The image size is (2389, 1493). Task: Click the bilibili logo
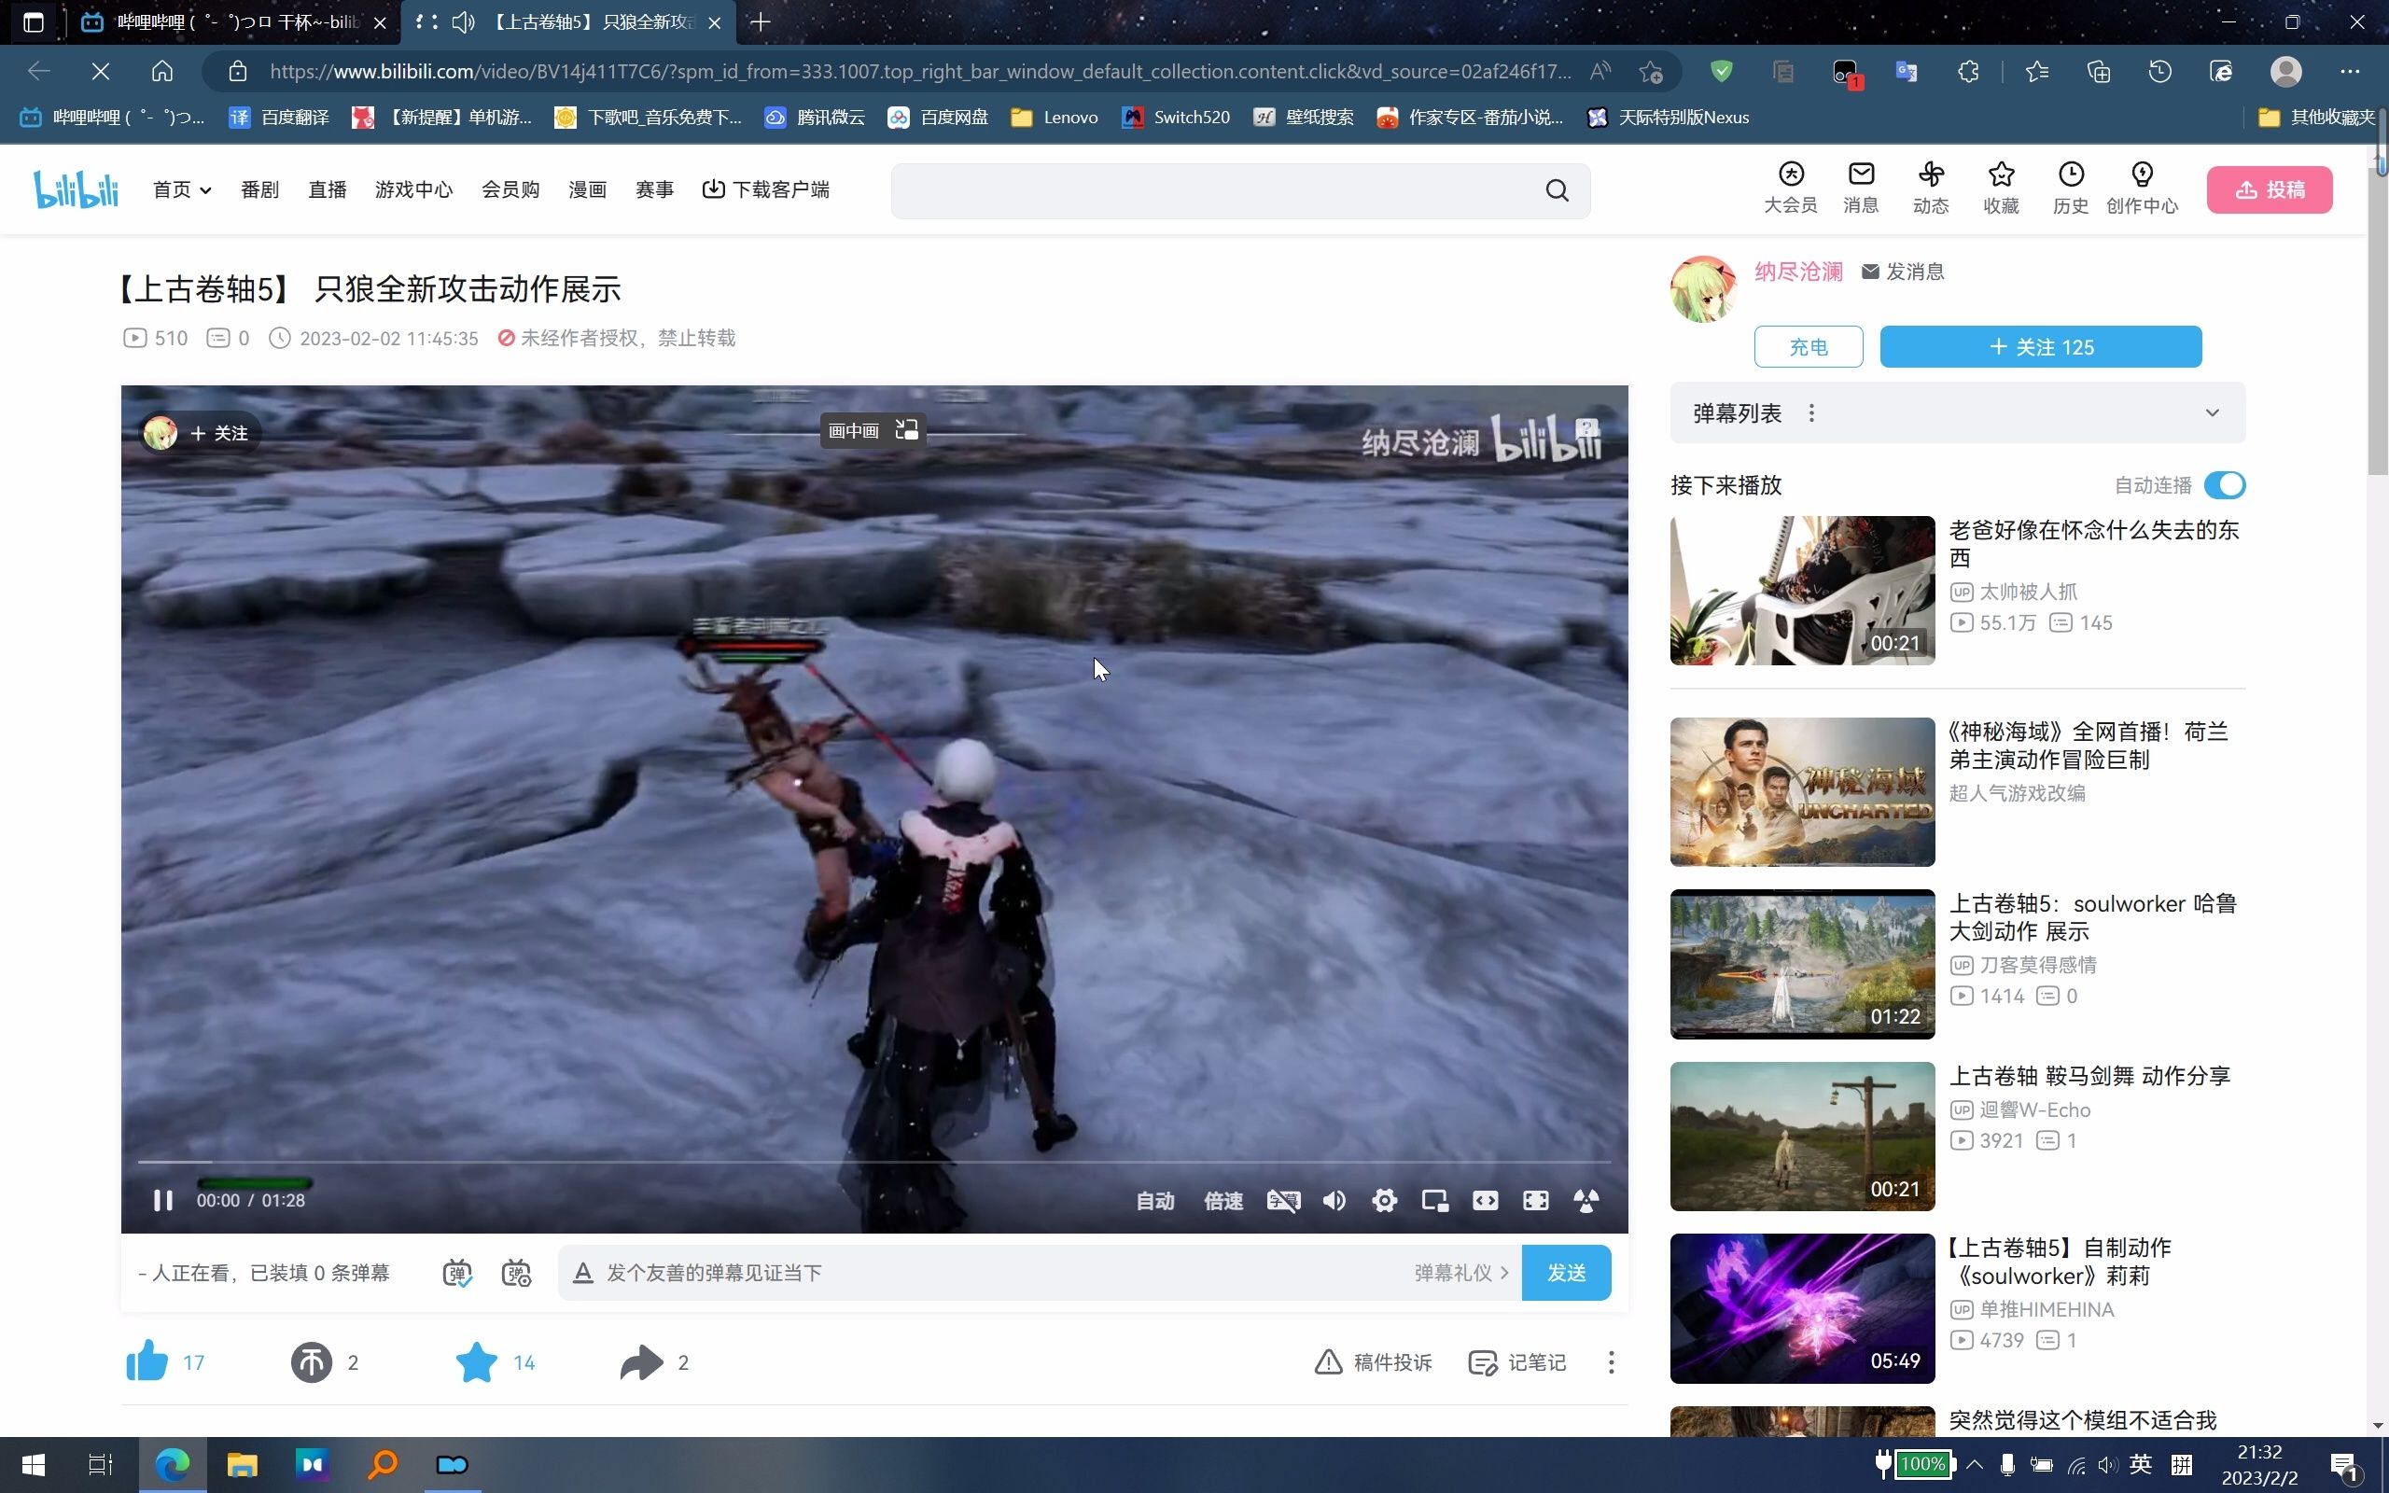pyautogui.click(x=76, y=188)
